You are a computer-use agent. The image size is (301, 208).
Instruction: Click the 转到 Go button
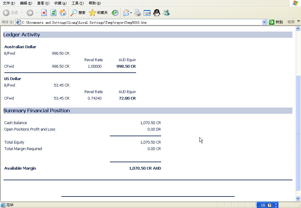pyautogui.click(x=276, y=22)
